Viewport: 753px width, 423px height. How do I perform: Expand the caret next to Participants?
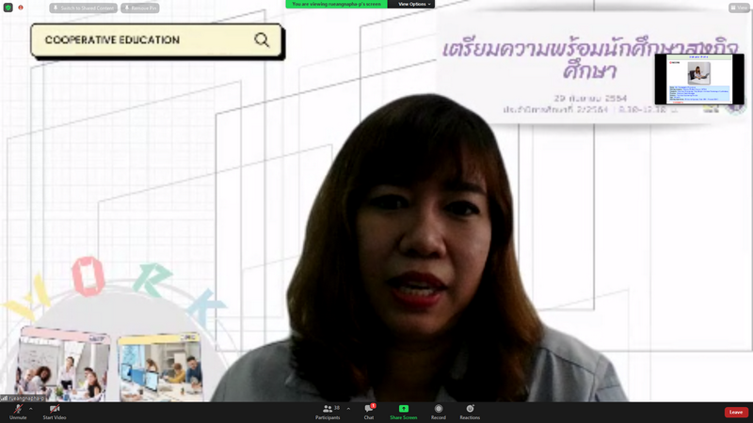tap(349, 409)
